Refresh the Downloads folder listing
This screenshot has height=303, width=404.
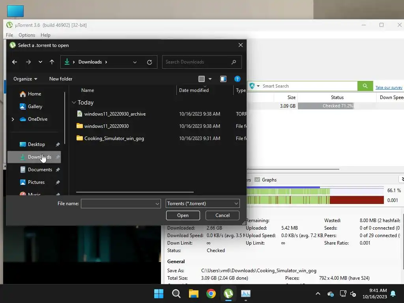[150, 62]
